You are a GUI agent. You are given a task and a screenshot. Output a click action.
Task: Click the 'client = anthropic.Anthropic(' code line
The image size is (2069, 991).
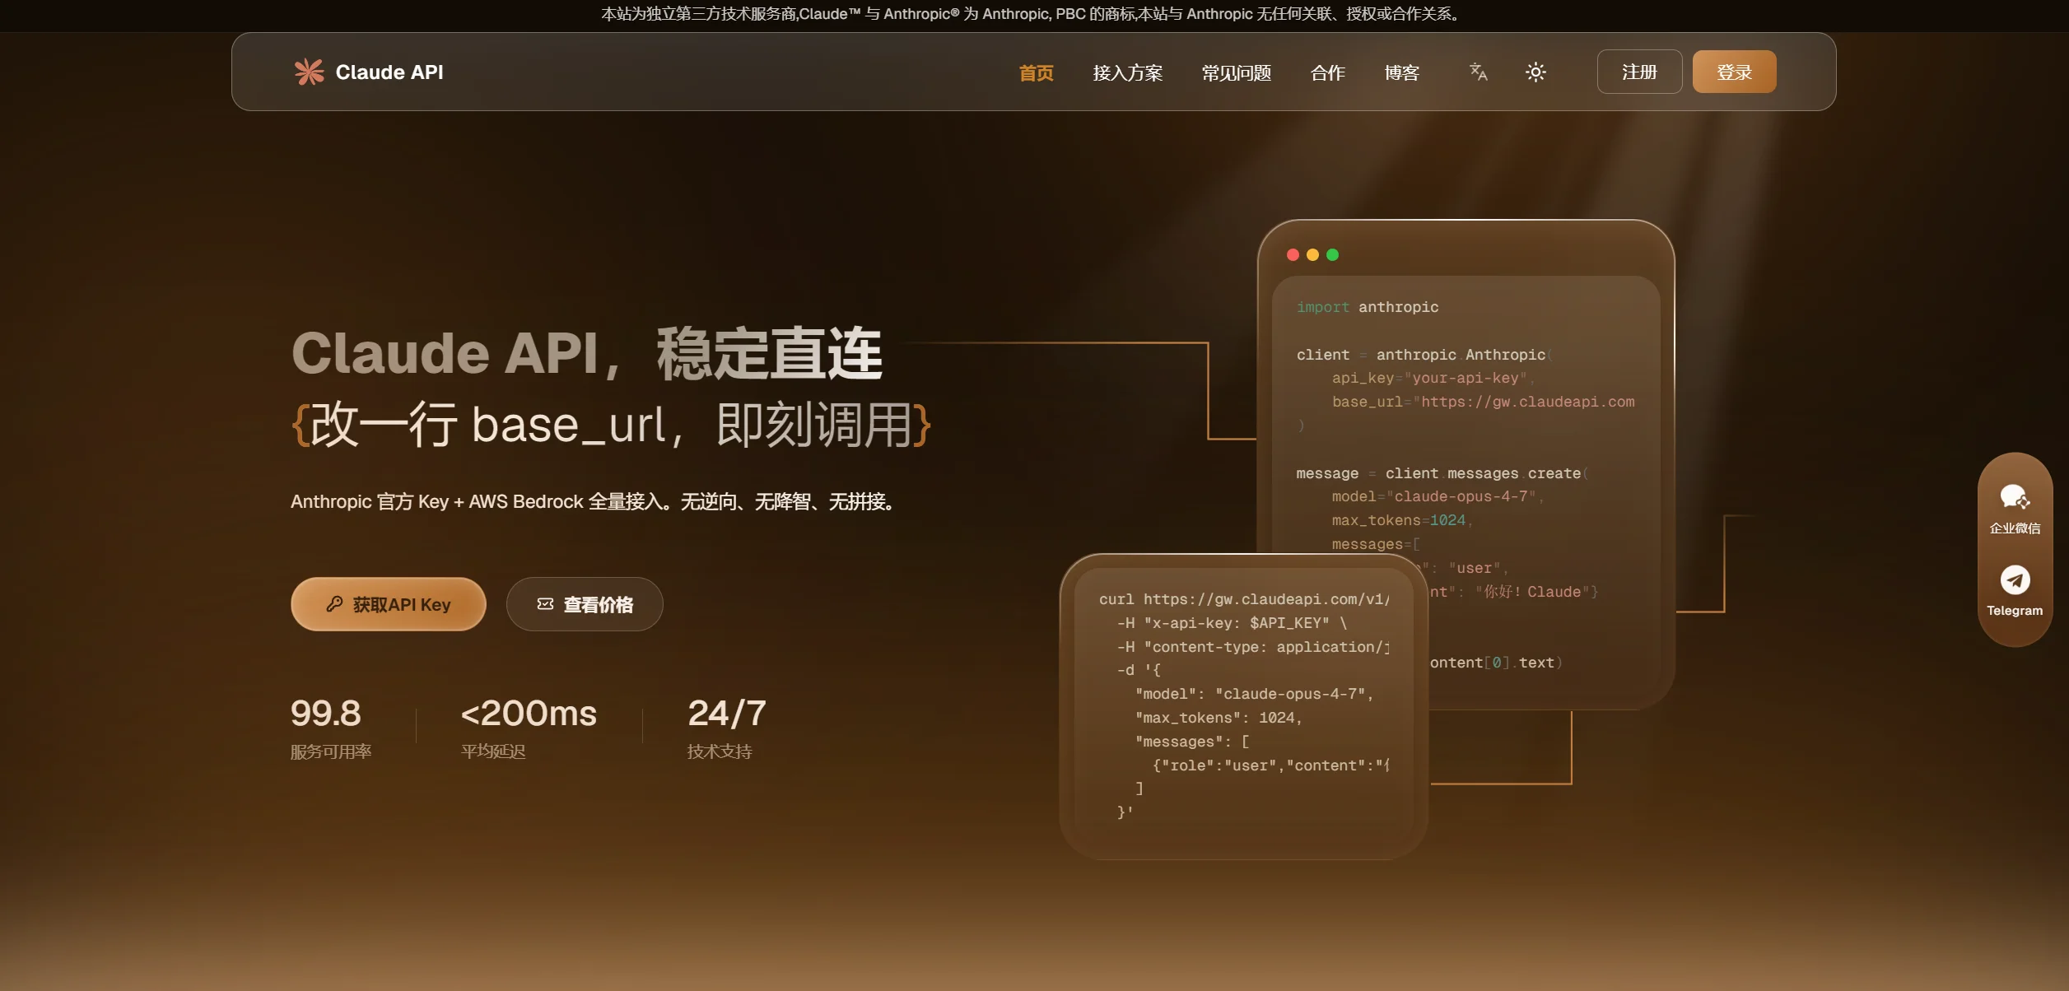click(x=1424, y=355)
